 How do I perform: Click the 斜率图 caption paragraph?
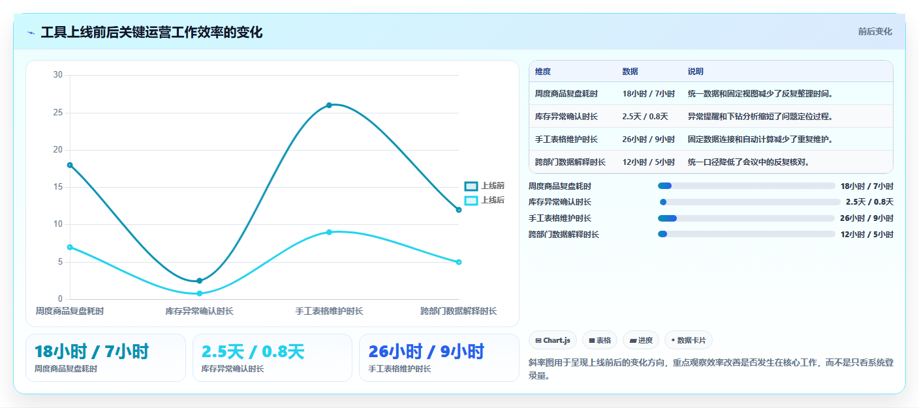point(709,369)
